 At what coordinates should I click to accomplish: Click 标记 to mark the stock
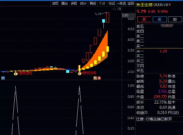tap(112, 3)
